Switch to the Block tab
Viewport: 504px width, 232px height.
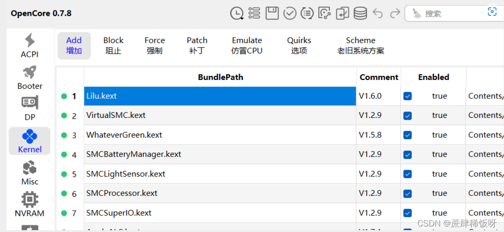tap(113, 46)
